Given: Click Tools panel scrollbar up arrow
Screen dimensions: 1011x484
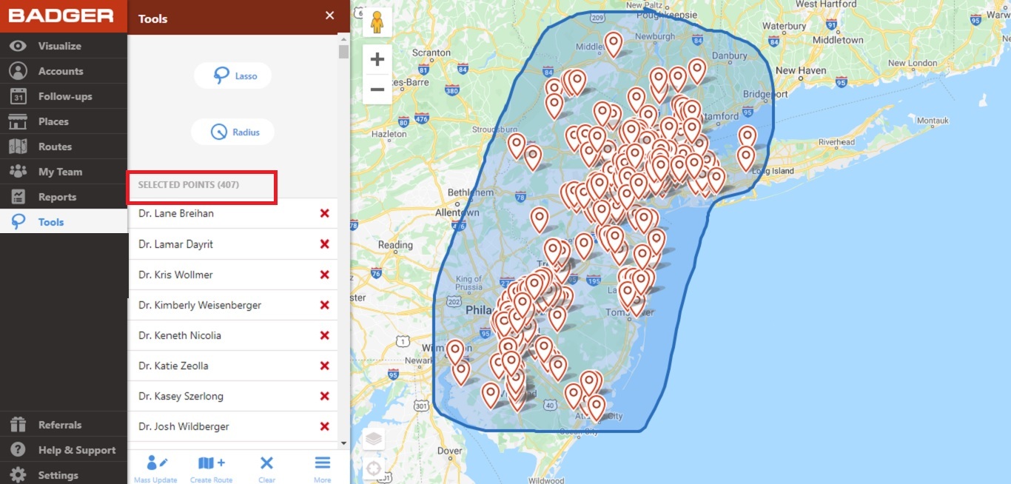Looking at the screenshot, I should 343,38.
